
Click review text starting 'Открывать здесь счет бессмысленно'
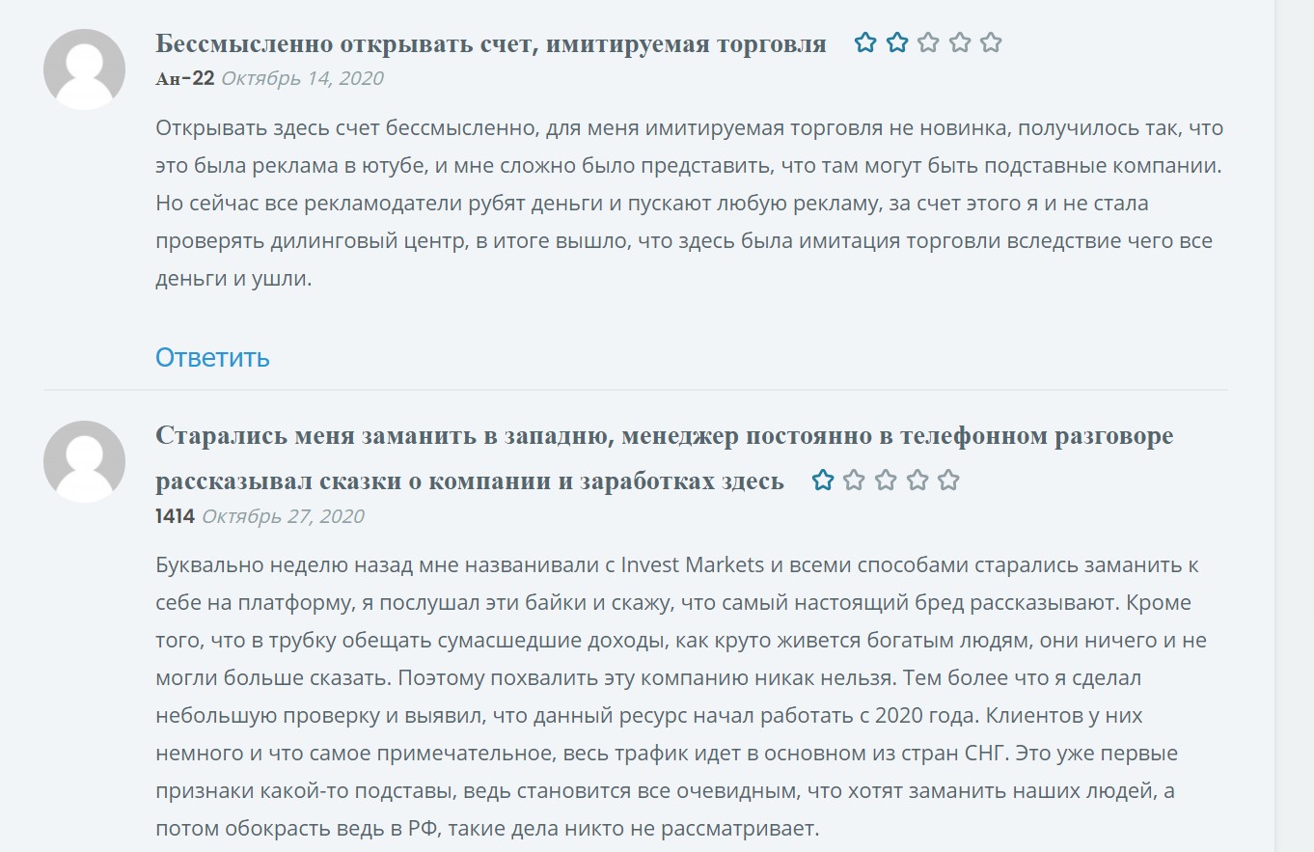tap(689, 204)
